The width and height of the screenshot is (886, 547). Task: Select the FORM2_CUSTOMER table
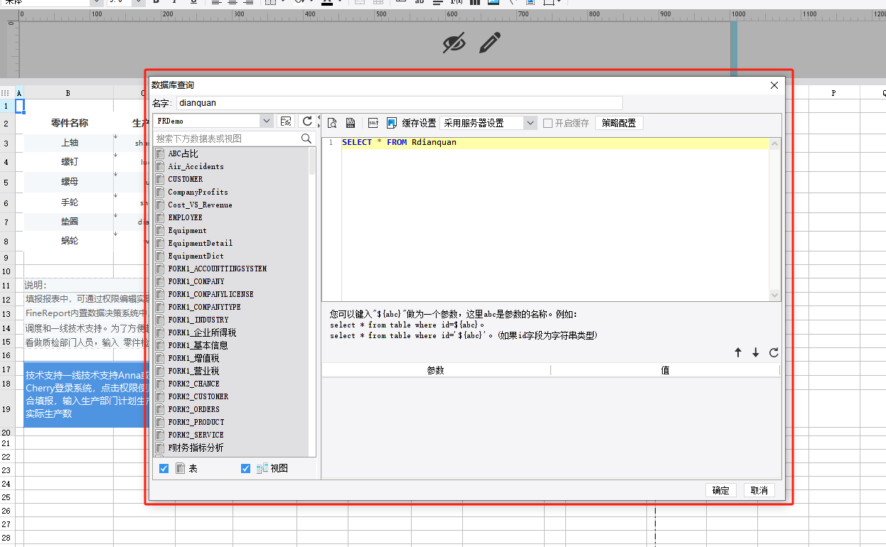coord(198,396)
